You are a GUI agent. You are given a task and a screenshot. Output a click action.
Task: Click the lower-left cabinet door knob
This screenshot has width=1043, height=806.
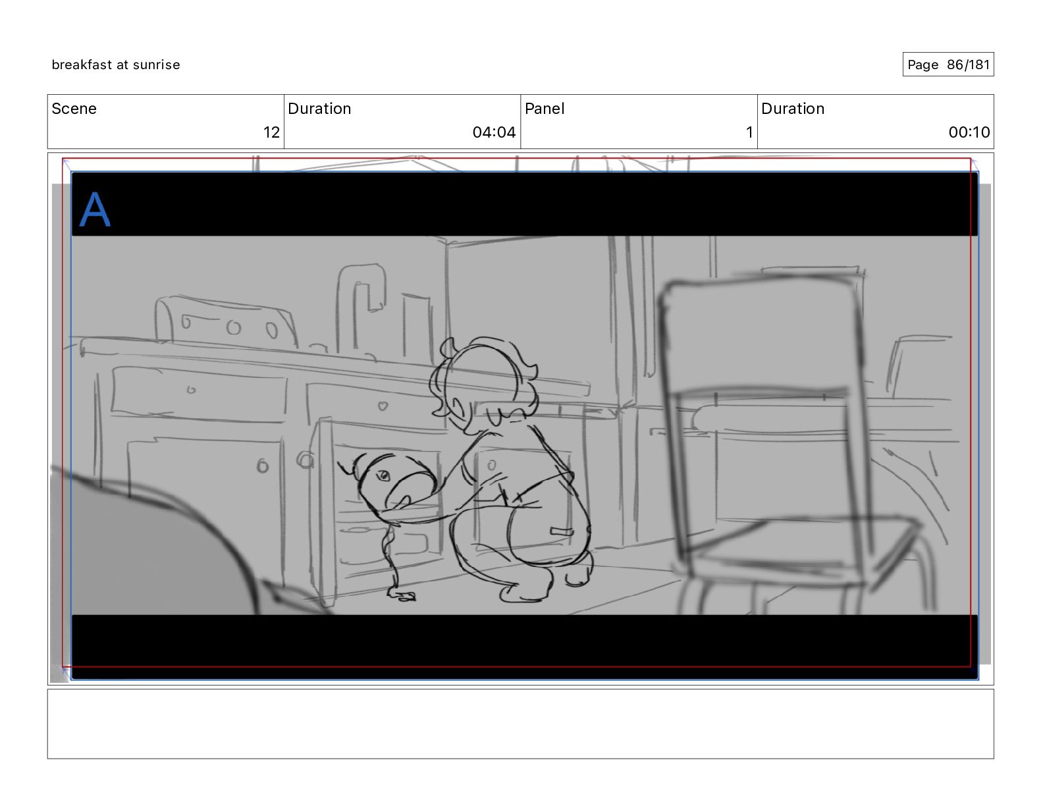263,466
